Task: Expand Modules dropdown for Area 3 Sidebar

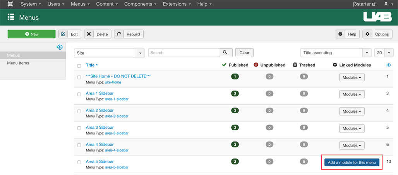Action: [352, 128]
